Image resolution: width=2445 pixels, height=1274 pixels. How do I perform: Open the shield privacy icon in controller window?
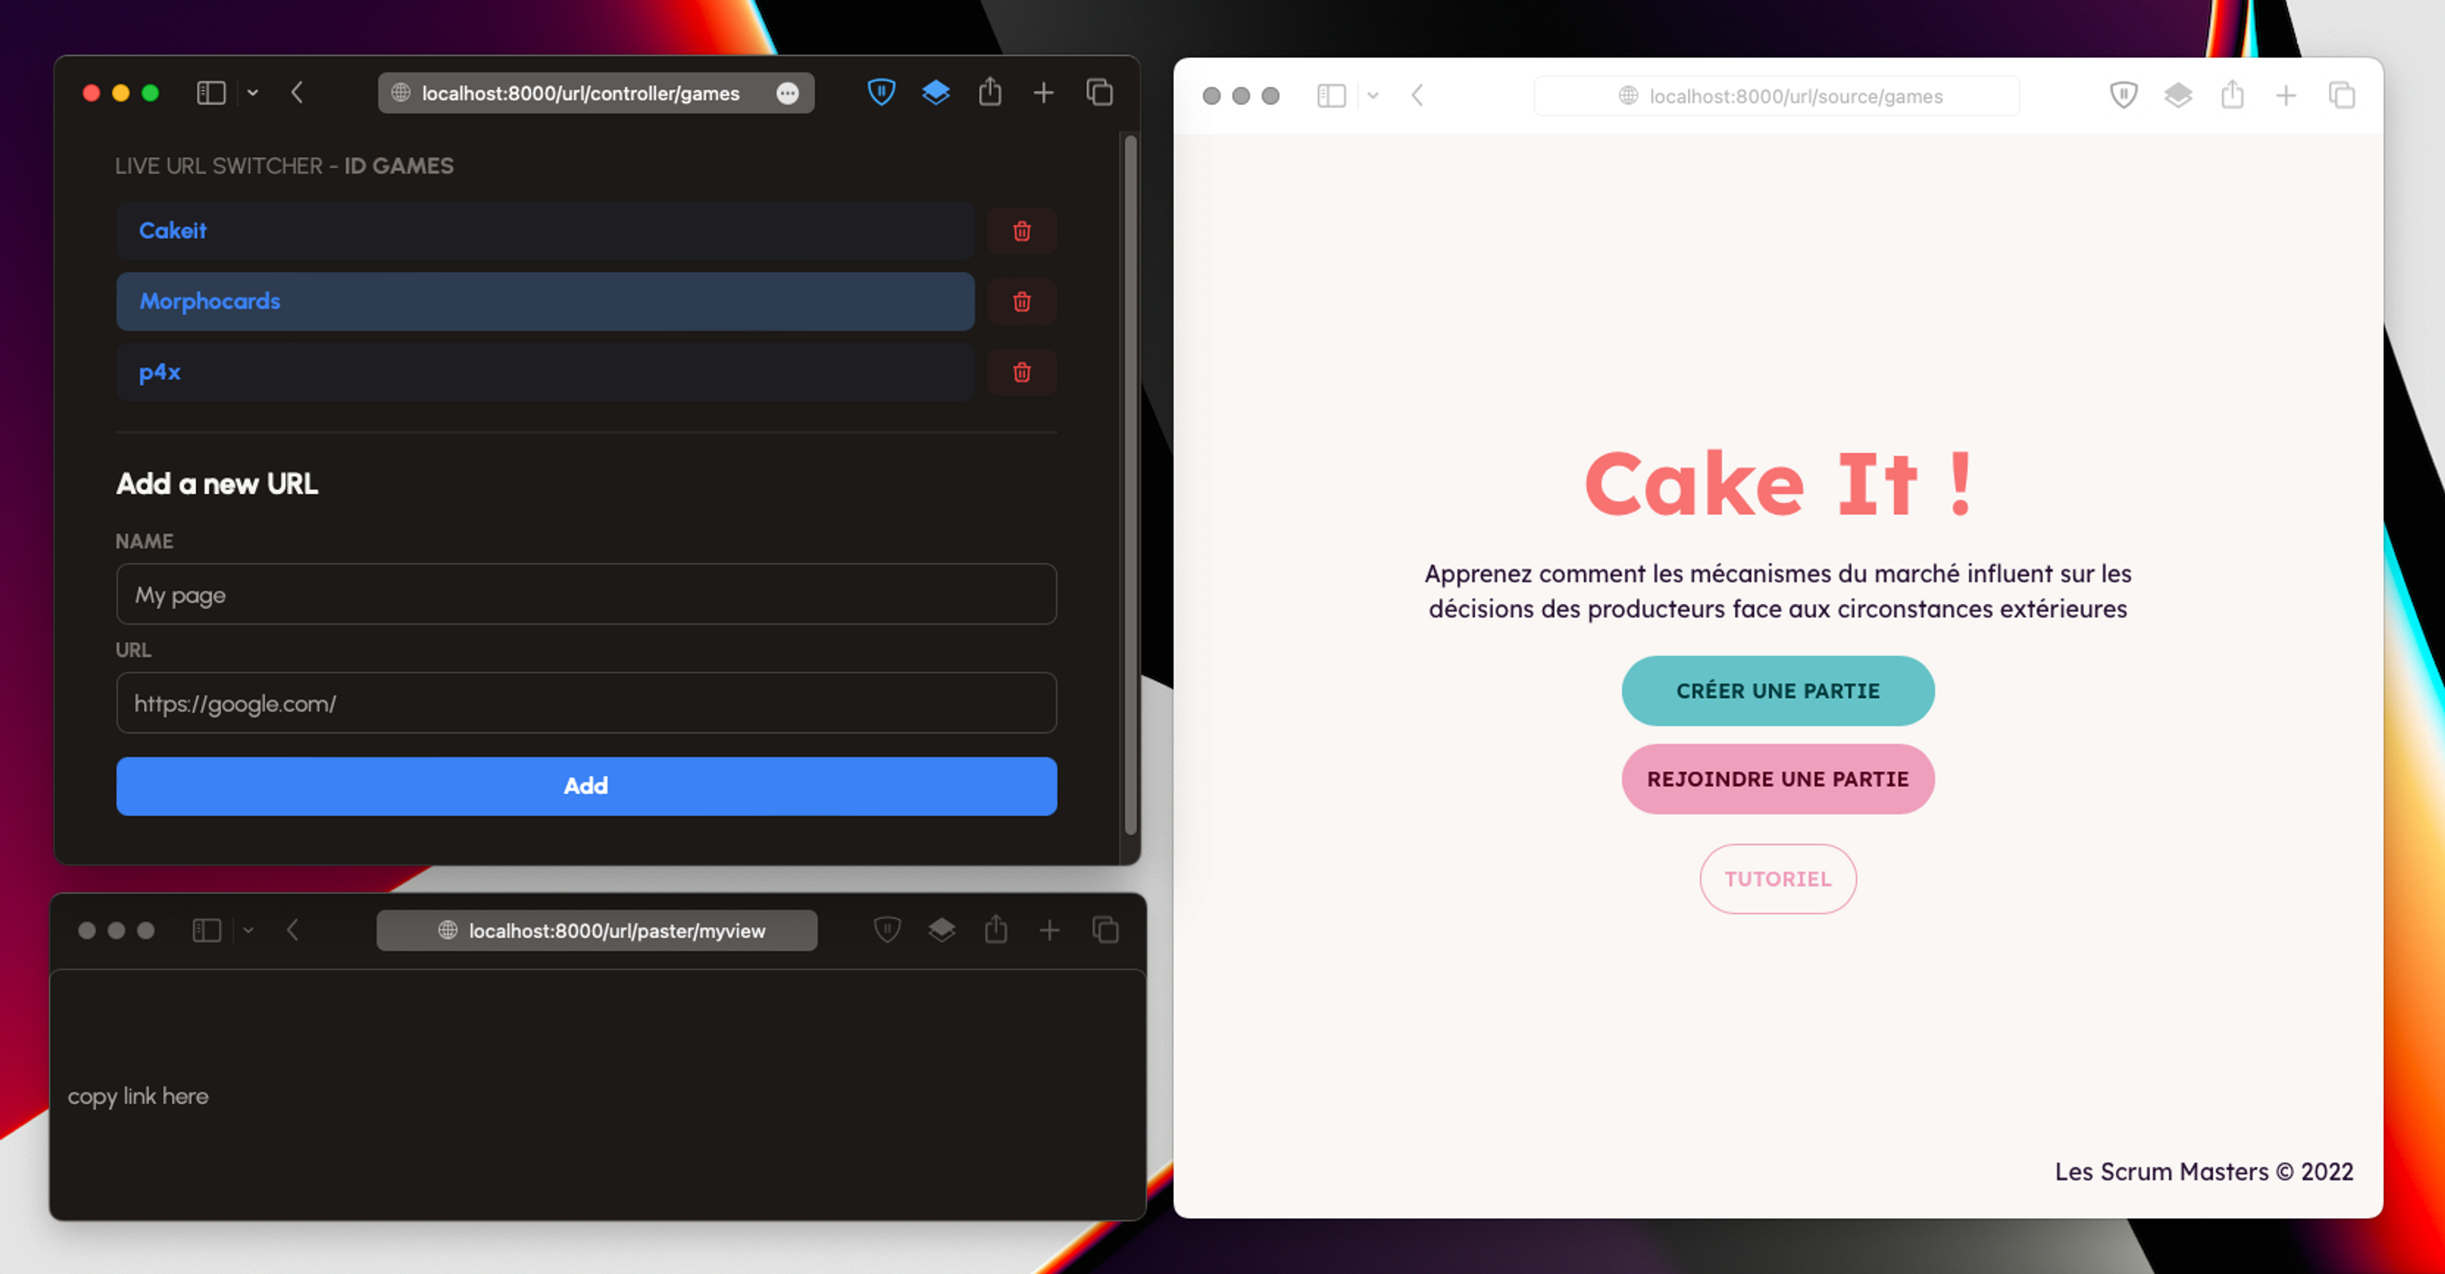(x=881, y=92)
